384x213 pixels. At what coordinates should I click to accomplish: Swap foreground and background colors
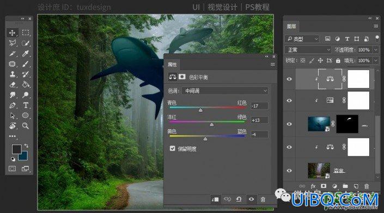pos(26,146)
